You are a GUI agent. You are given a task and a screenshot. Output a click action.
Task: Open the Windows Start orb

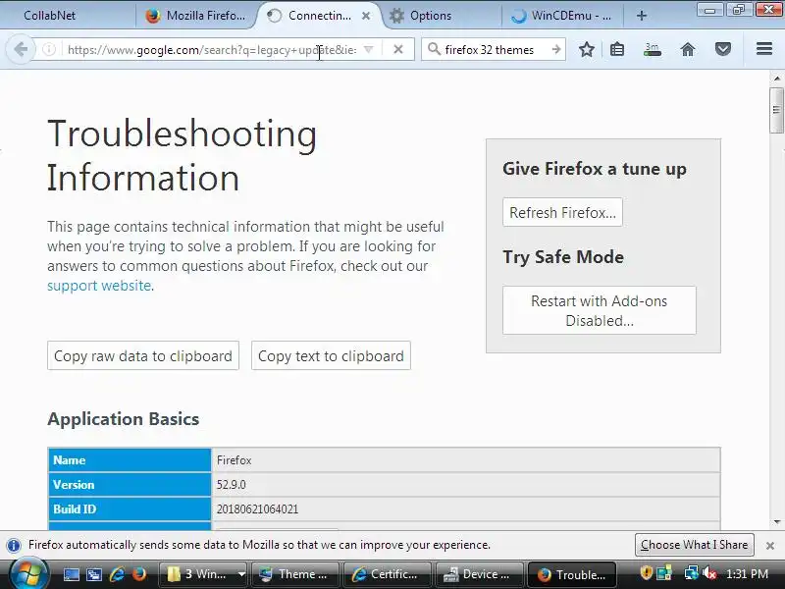click(x=28, y=574)
